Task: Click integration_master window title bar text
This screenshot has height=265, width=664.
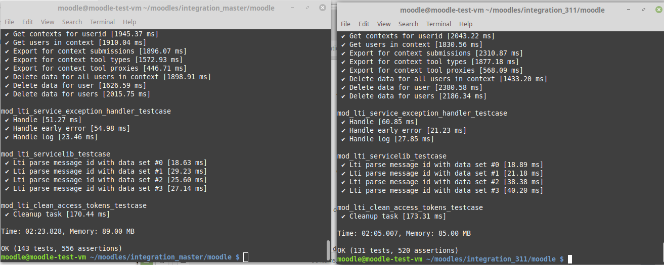Action: click(166, 8)
